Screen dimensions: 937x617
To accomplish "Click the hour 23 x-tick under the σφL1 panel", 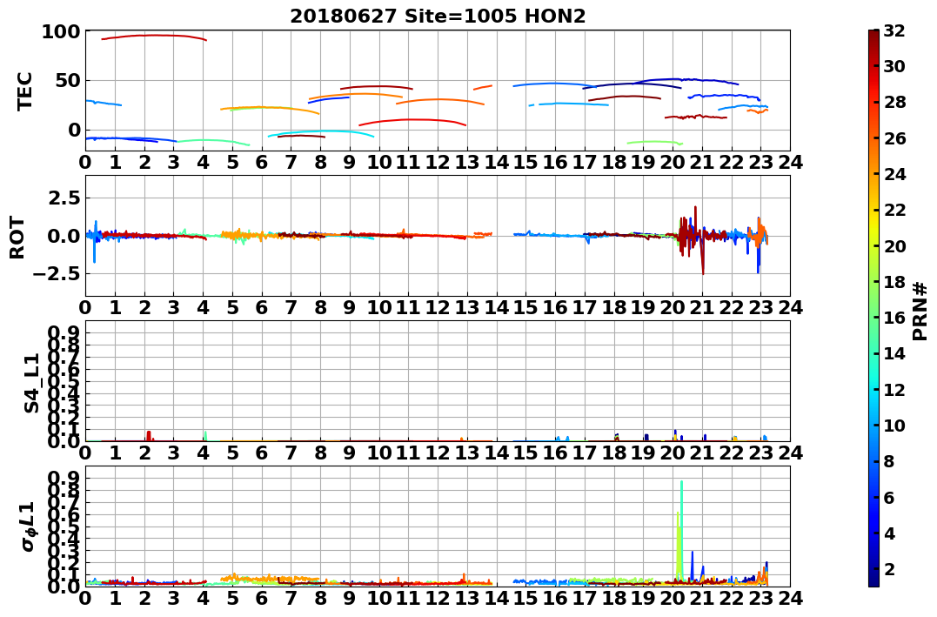I will pyautogui.click(x=760, y=598).
